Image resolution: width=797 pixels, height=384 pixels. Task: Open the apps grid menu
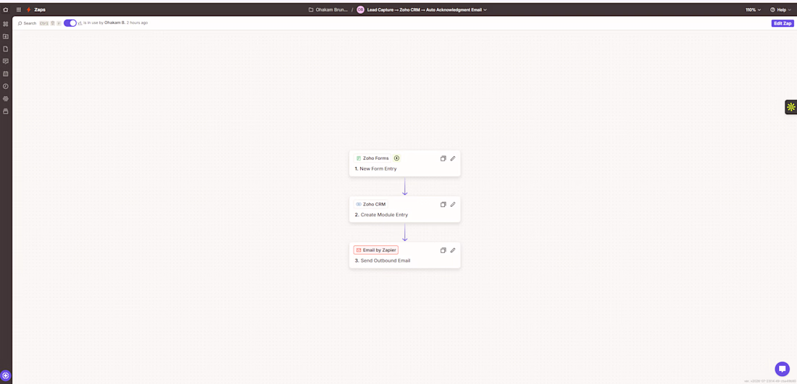point(19,9)
